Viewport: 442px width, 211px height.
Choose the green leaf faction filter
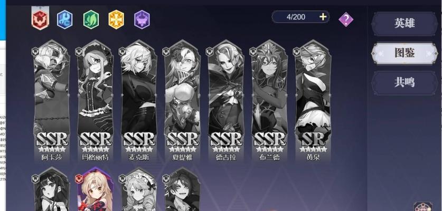(91, 20)
